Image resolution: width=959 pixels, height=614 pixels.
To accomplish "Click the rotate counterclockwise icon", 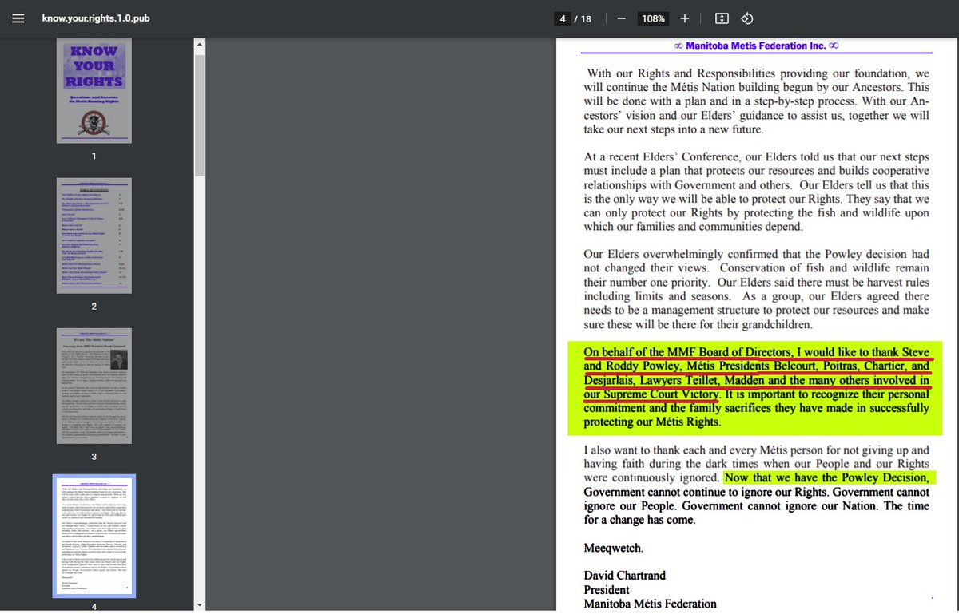I will click(x=747, y=18).
